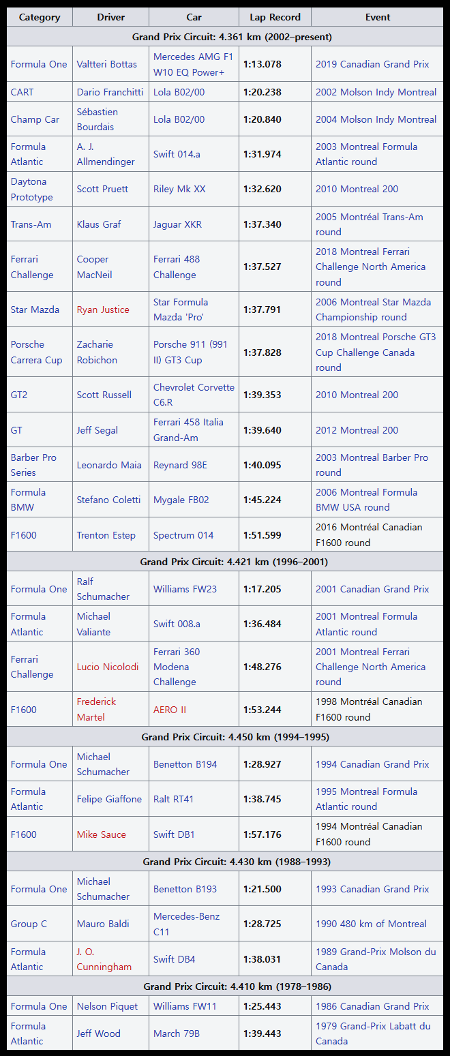The height and width of the screenshot is (1056, 450).
Task: Open the Scott Russell driver link
Action: (x=104, y=395)
